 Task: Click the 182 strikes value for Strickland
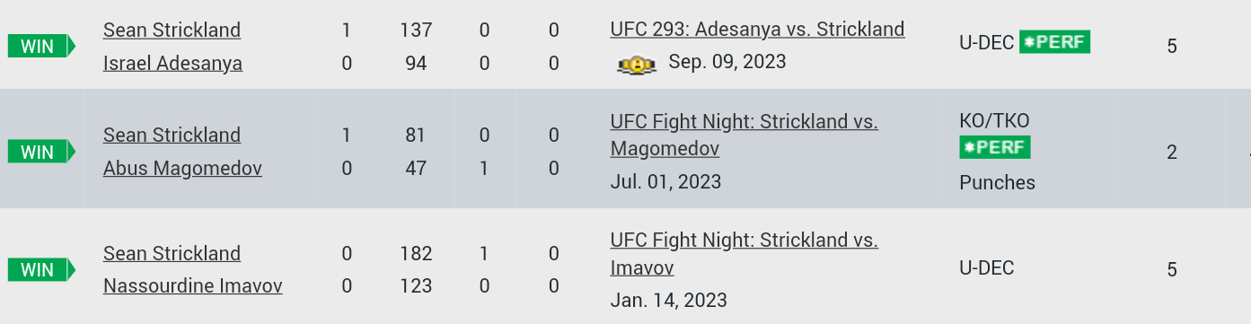coord(416,254)
